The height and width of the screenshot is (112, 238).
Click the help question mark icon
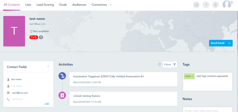[206, 5]
